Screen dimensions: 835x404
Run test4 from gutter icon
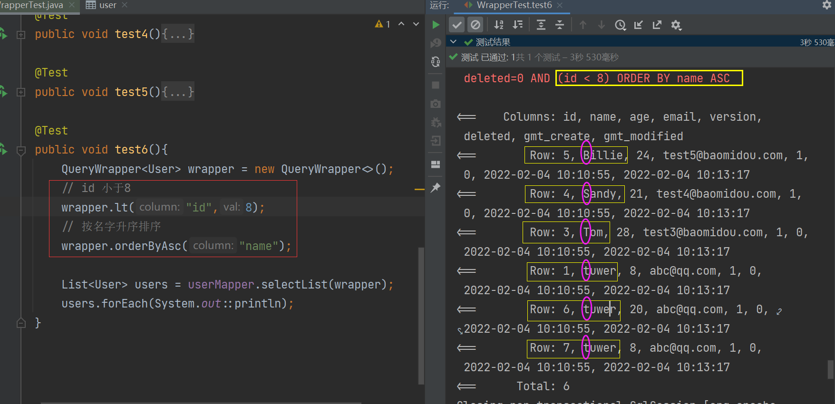(x=3, y=34)
